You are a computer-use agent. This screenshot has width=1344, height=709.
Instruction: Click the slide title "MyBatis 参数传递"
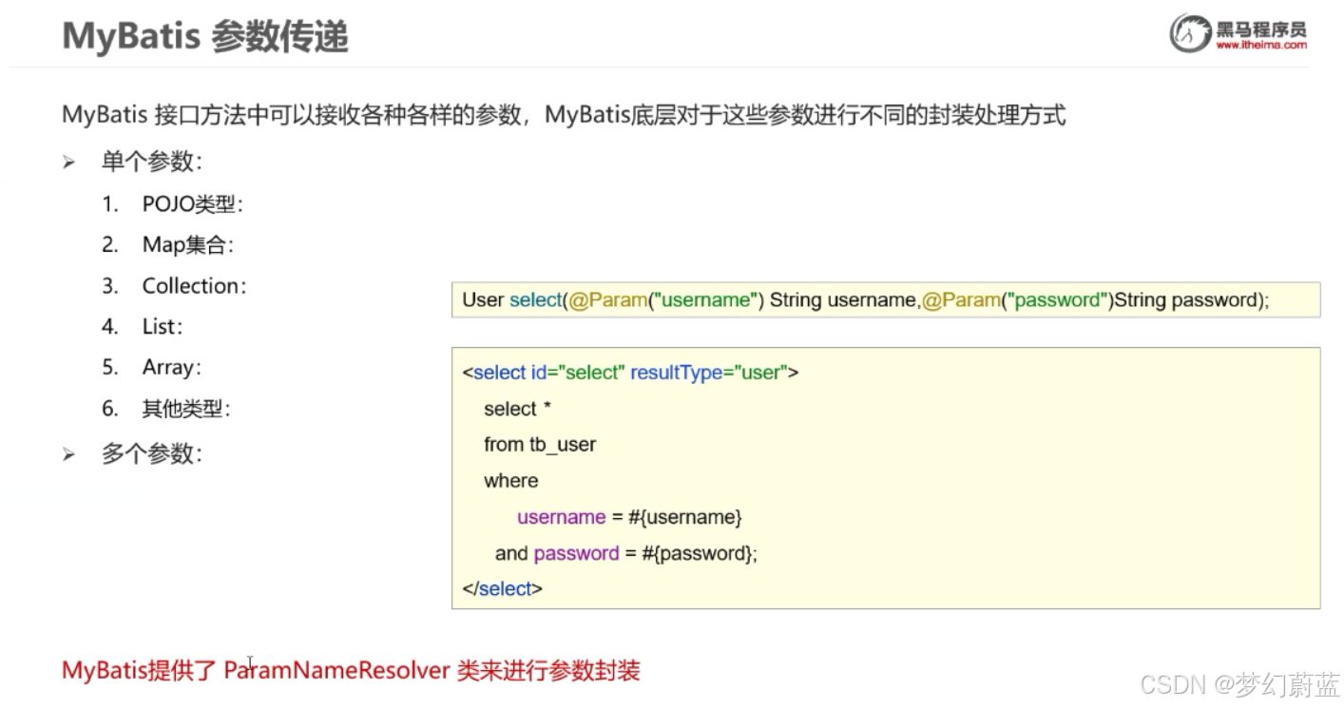coord(205,36)
